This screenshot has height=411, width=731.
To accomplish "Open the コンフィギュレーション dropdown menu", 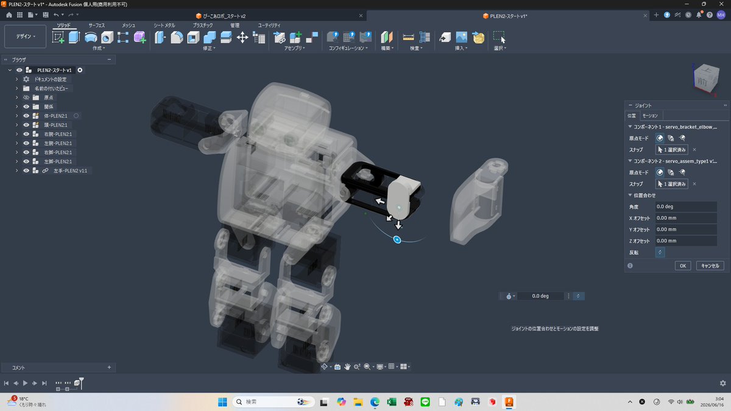I will 348,48.
